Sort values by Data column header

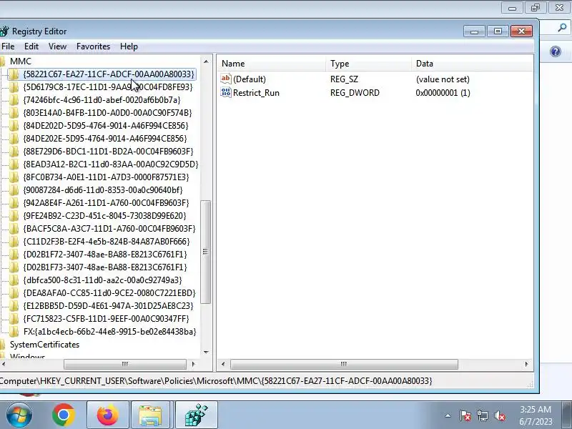[473, 64]
